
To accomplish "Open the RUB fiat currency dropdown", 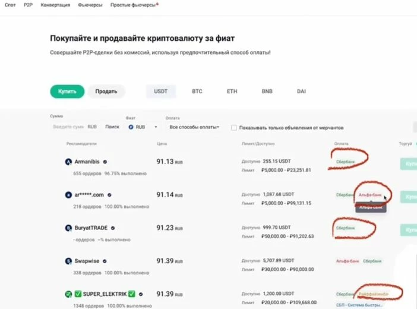I will point(143,127).
